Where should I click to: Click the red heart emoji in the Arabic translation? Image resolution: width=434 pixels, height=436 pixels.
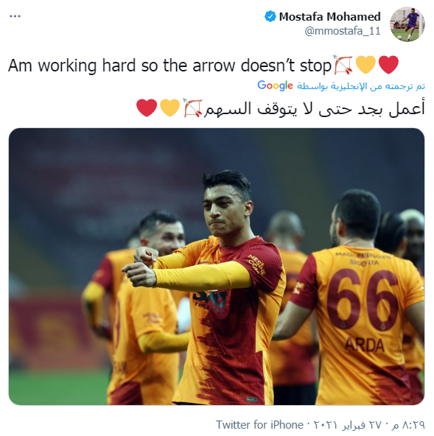147,108
